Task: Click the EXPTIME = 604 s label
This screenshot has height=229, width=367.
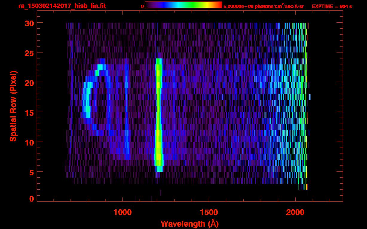Action: pos(332,7)
